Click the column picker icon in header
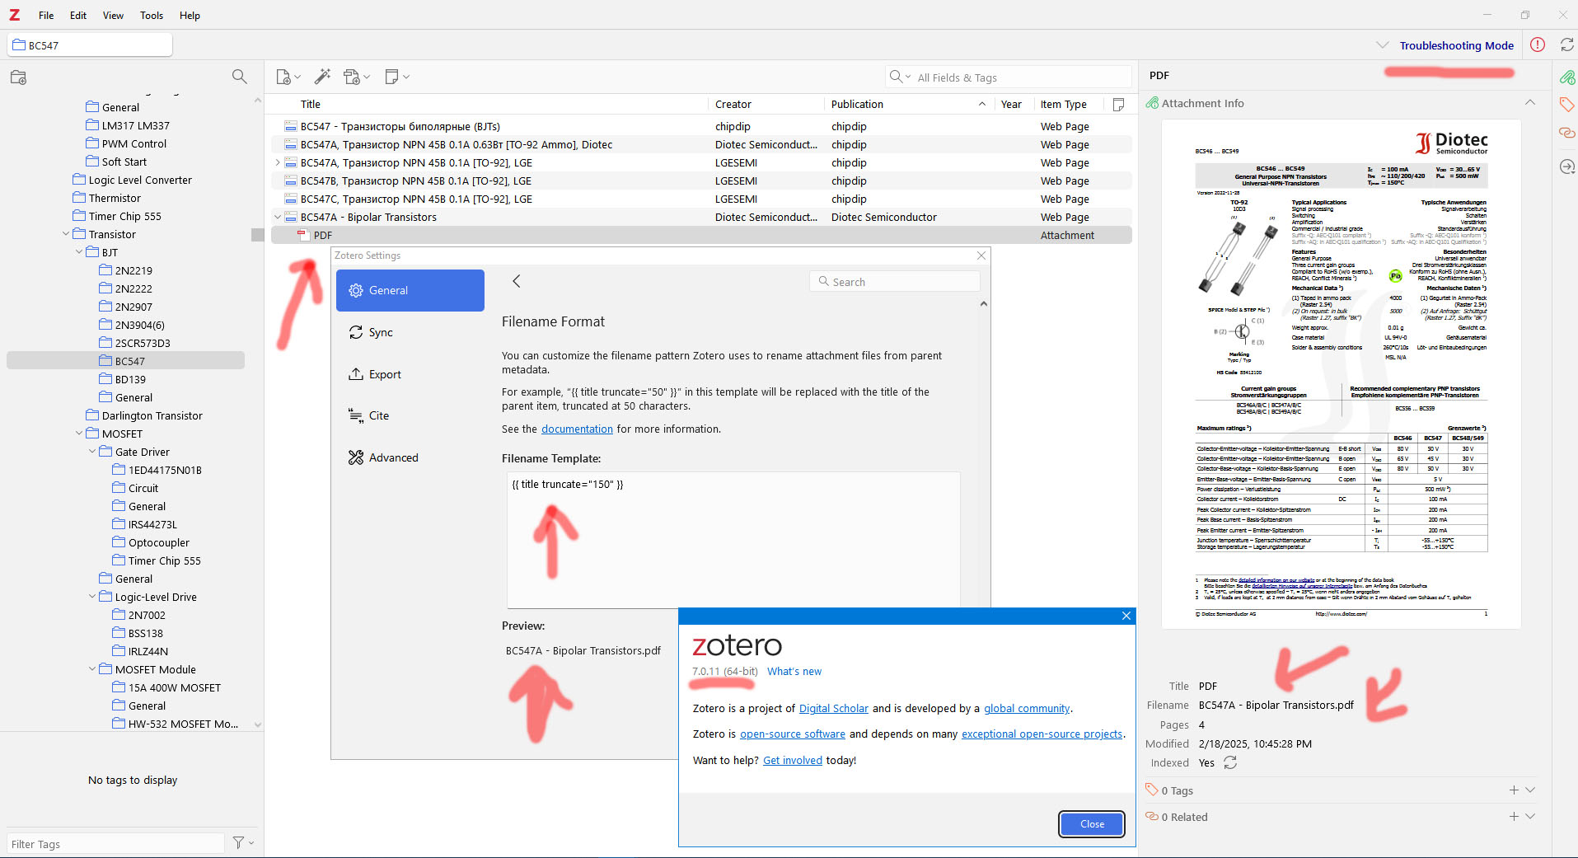Image resolution: width=1578 pixels, height=858 pixels. tap(1118, 104)
